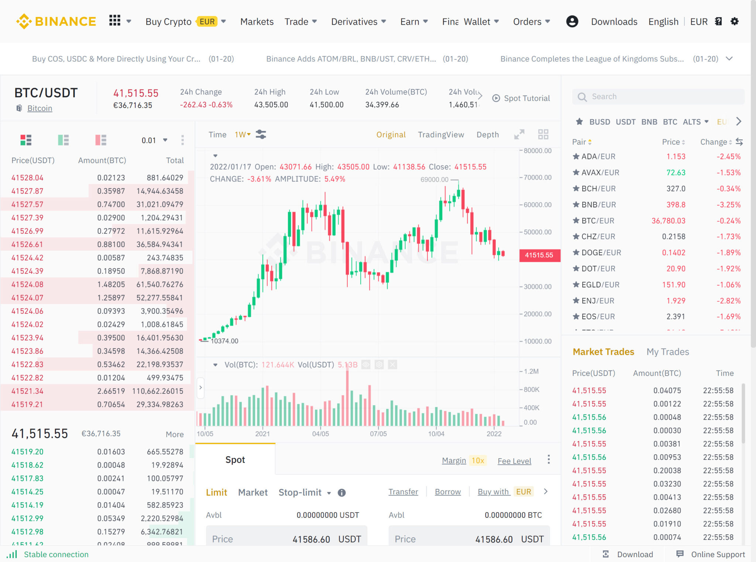This screenshot has height=562, width=756.
Task: Click the Borrow link
Action: click(x=448, y=492)
